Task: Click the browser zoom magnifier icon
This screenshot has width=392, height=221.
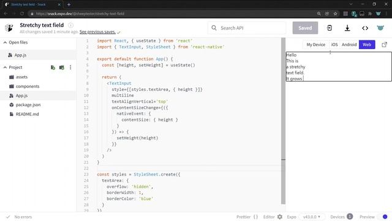Action: (318, 14)
